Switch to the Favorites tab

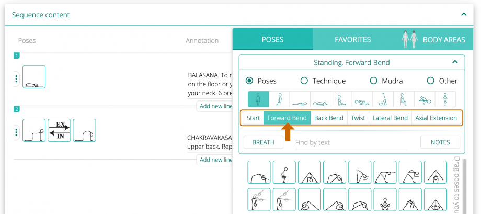352,39
